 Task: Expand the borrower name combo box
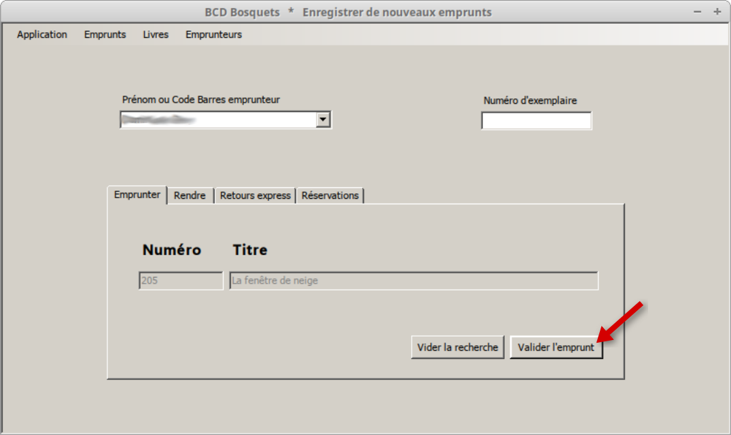tap(325, 119)
